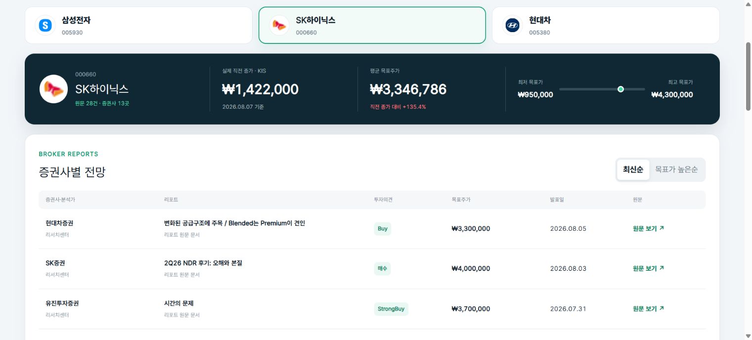Click the average target price ₩3,346,786
The height and width of the screenshot is (340, 752).
408,89
